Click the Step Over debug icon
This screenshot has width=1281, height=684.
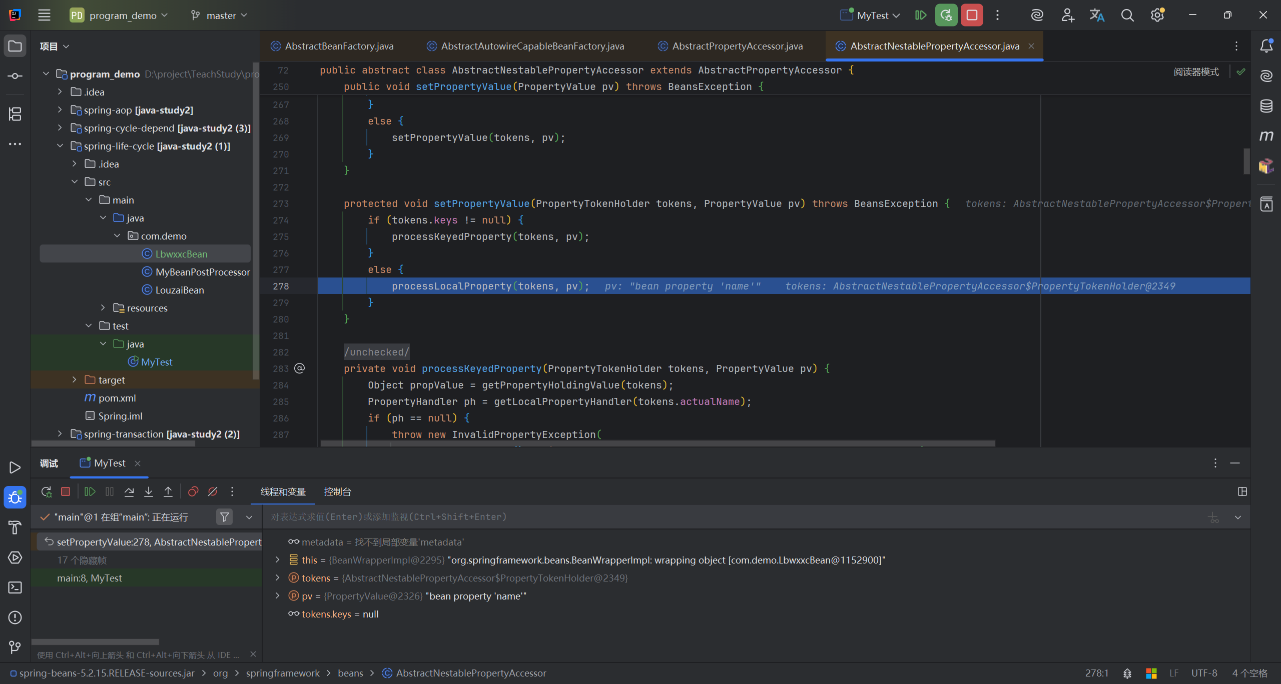point(129,491)
